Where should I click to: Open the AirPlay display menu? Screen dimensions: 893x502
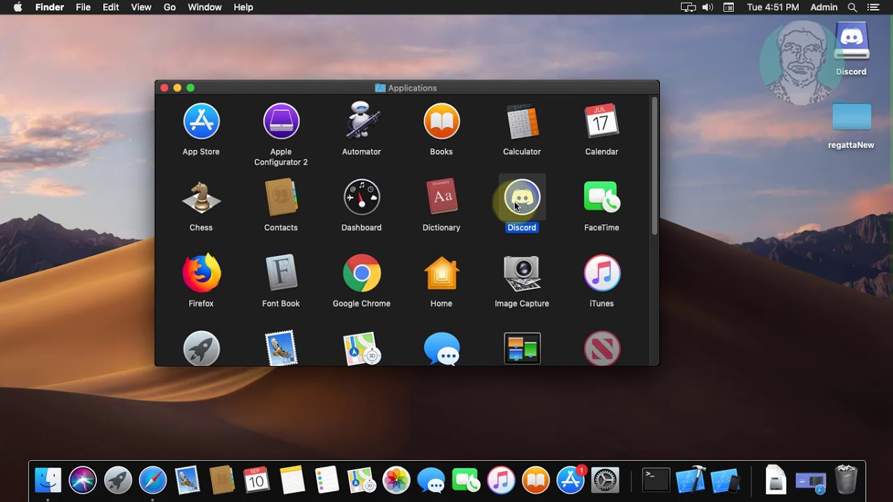tap(688, 7)
